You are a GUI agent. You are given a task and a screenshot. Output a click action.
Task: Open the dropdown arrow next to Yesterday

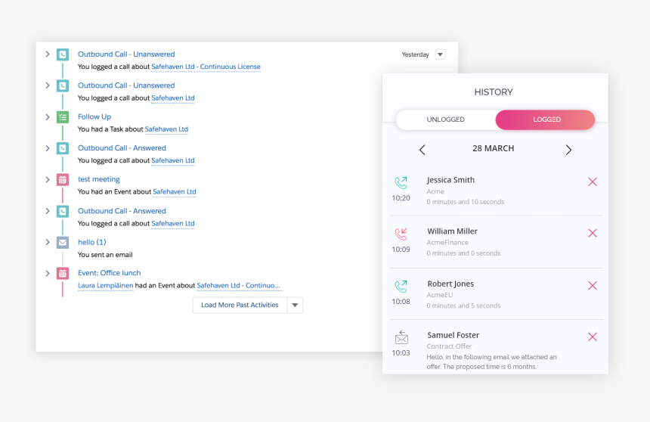tap(440, 54)
